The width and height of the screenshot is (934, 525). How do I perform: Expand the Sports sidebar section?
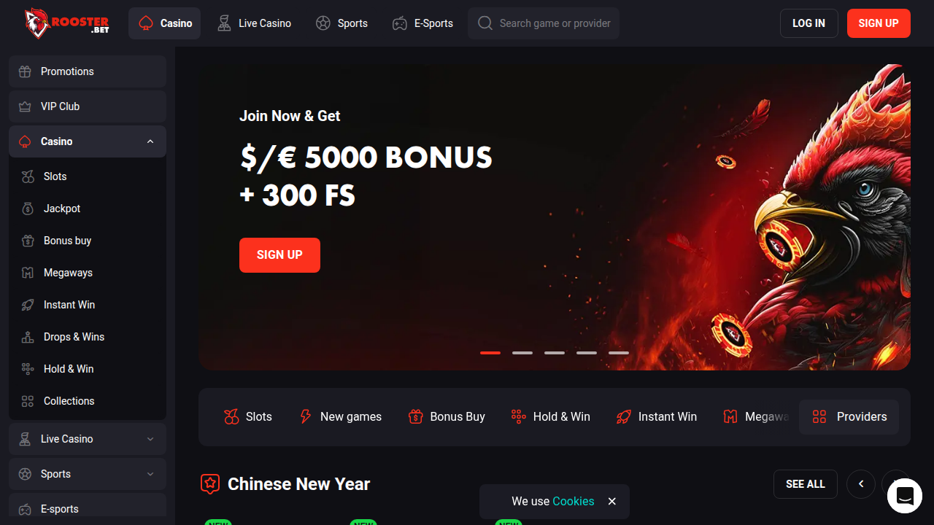pyautogui.click(x=150, y=474)
